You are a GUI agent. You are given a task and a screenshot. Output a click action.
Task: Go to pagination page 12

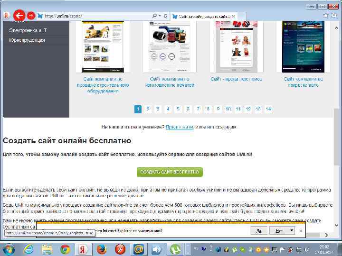[x=248, y=109]
